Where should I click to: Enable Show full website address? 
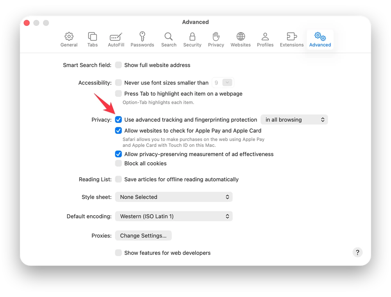[x=118, y=65]
